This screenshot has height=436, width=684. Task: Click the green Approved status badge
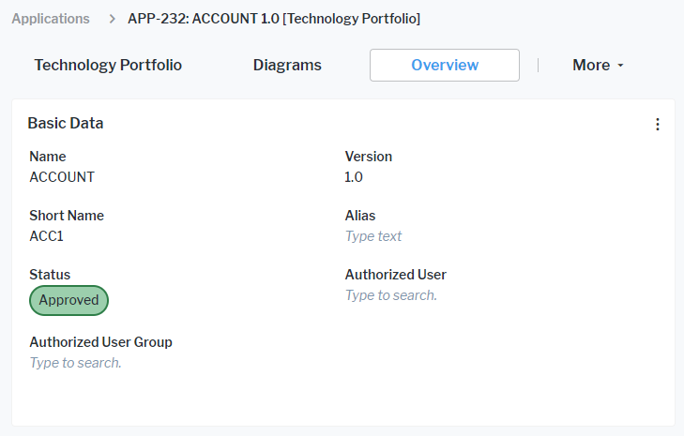[x=69, y=300]
